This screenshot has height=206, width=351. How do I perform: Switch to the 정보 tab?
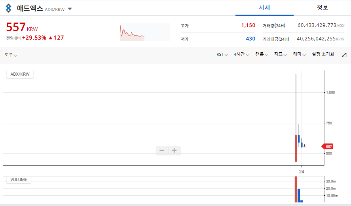pyautogui.click(x=322, y=8)
